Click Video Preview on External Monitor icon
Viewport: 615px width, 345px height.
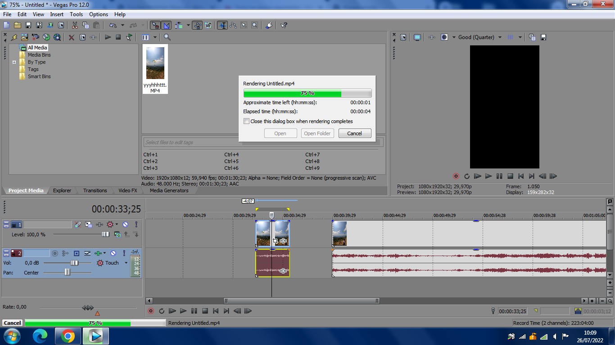tap(417, 37)
